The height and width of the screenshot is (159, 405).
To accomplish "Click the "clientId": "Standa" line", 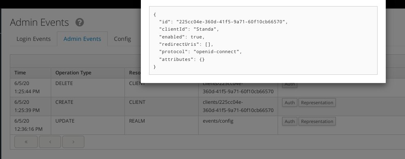I will [x=189, y=29].
